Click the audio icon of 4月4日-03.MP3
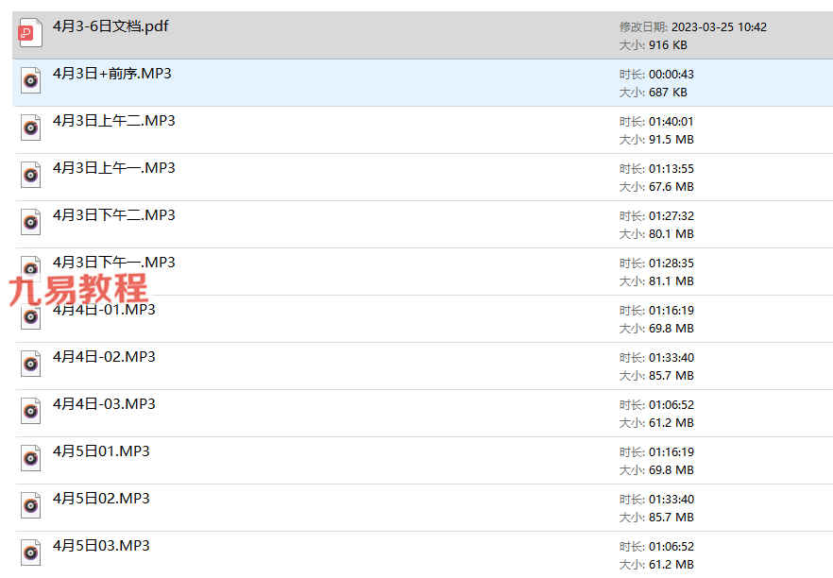The height and width of the screenshot is (578, 833). [30, 412]
